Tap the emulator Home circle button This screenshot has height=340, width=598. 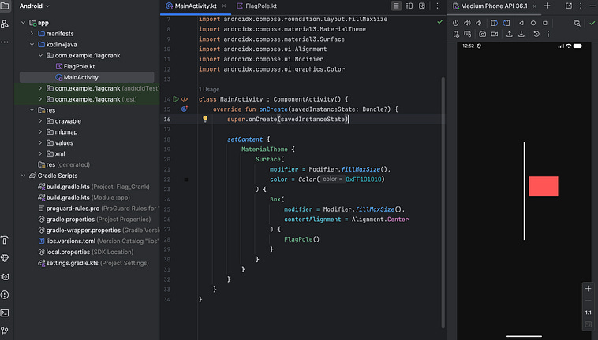click(x=533, y=23)
